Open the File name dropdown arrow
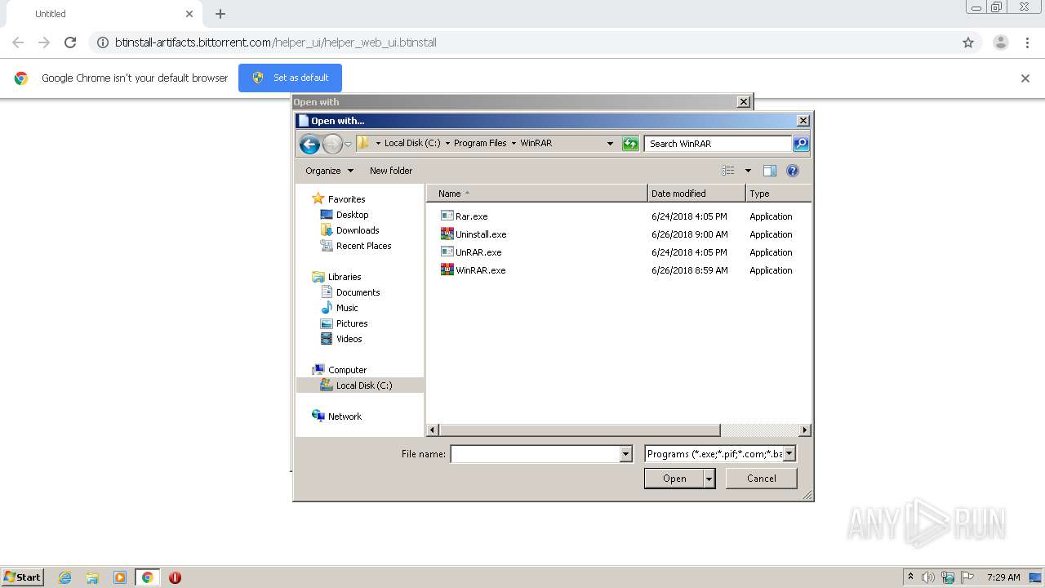 626,454
